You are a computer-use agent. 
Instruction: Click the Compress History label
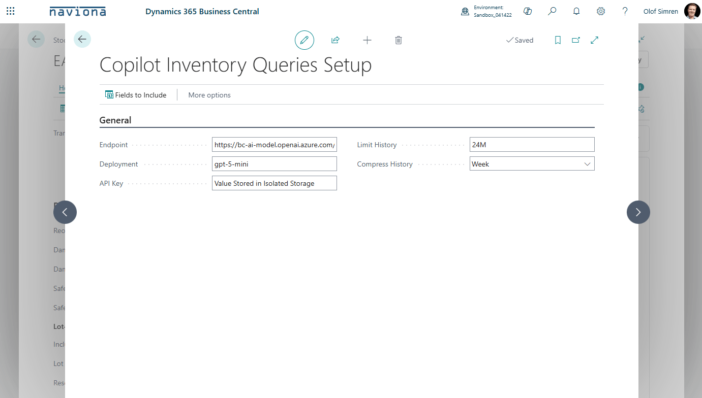coord(385,164)
